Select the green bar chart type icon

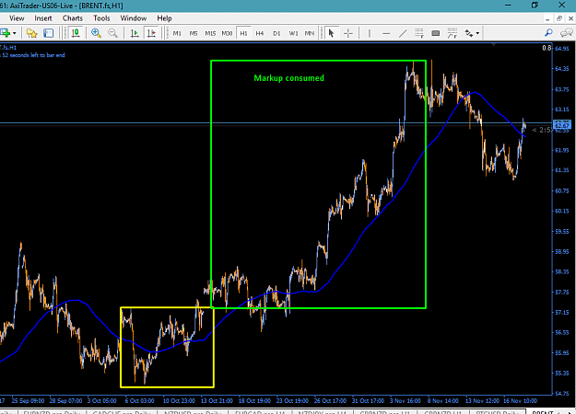click(x=76, y=33)
